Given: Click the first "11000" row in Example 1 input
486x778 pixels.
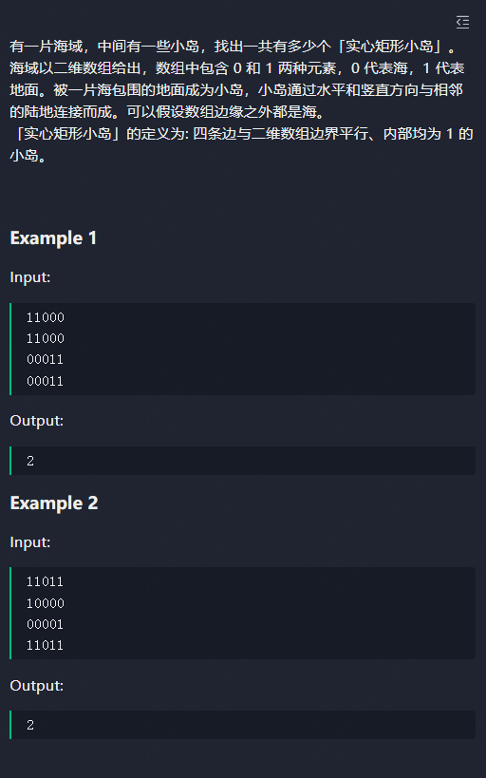Looking at the screenshot, I should (x=46, y=317).
